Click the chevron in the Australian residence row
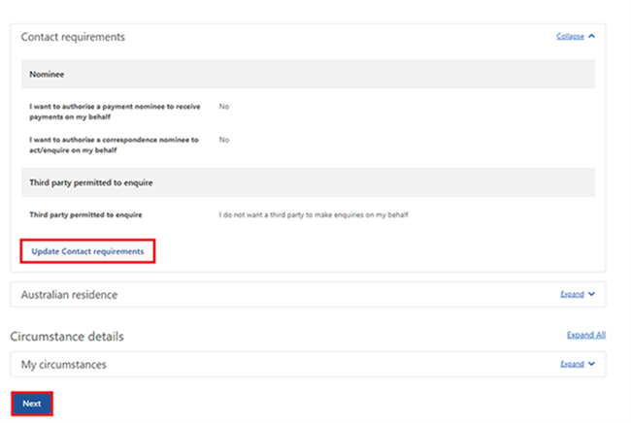Viewport: 631px width, 423px height. [x=591, y=294]
